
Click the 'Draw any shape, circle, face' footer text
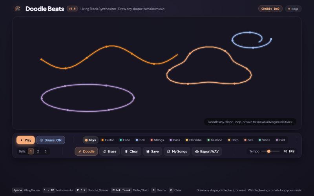(x=249, y=190)
